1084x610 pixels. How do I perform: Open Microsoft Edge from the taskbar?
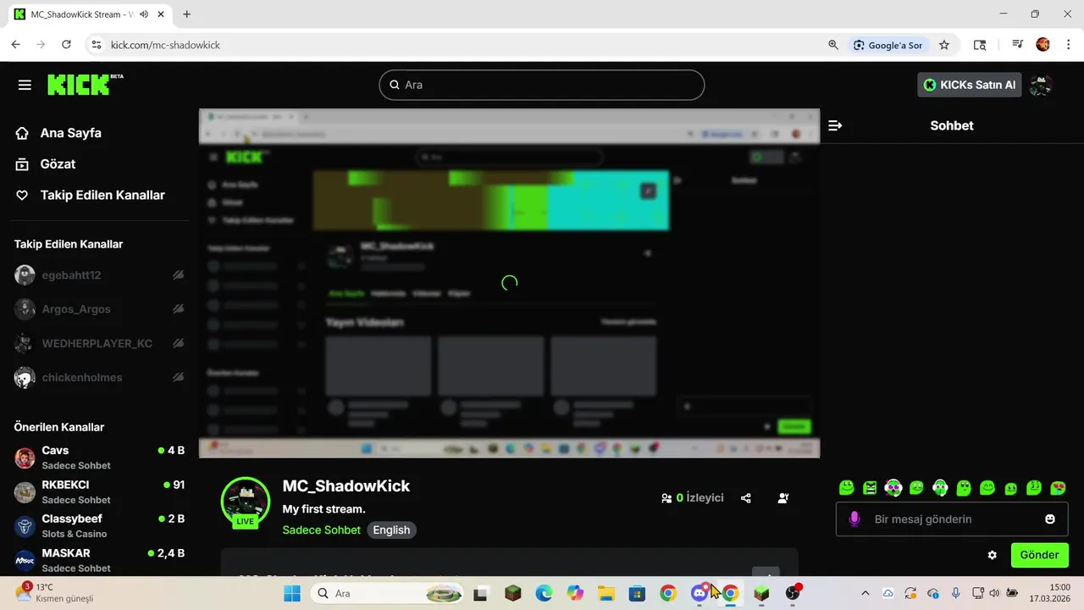pos(544,593)
